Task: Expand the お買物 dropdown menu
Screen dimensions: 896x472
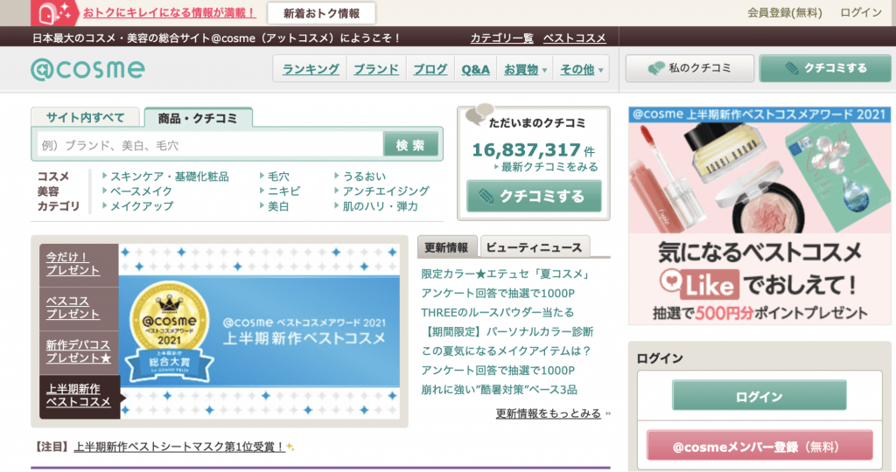Action: (x=526, y=69)
